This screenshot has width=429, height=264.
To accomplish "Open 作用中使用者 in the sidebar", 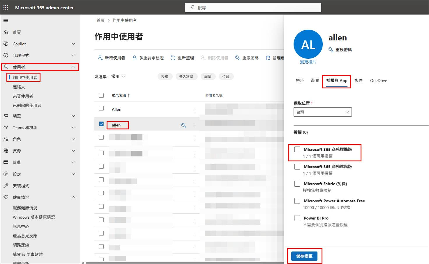I will (25, 78).
